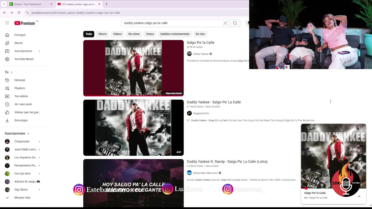Screen dimensions: 372x209
Task: Open Tus videos icon in sidebar
Action: (7, 96)
